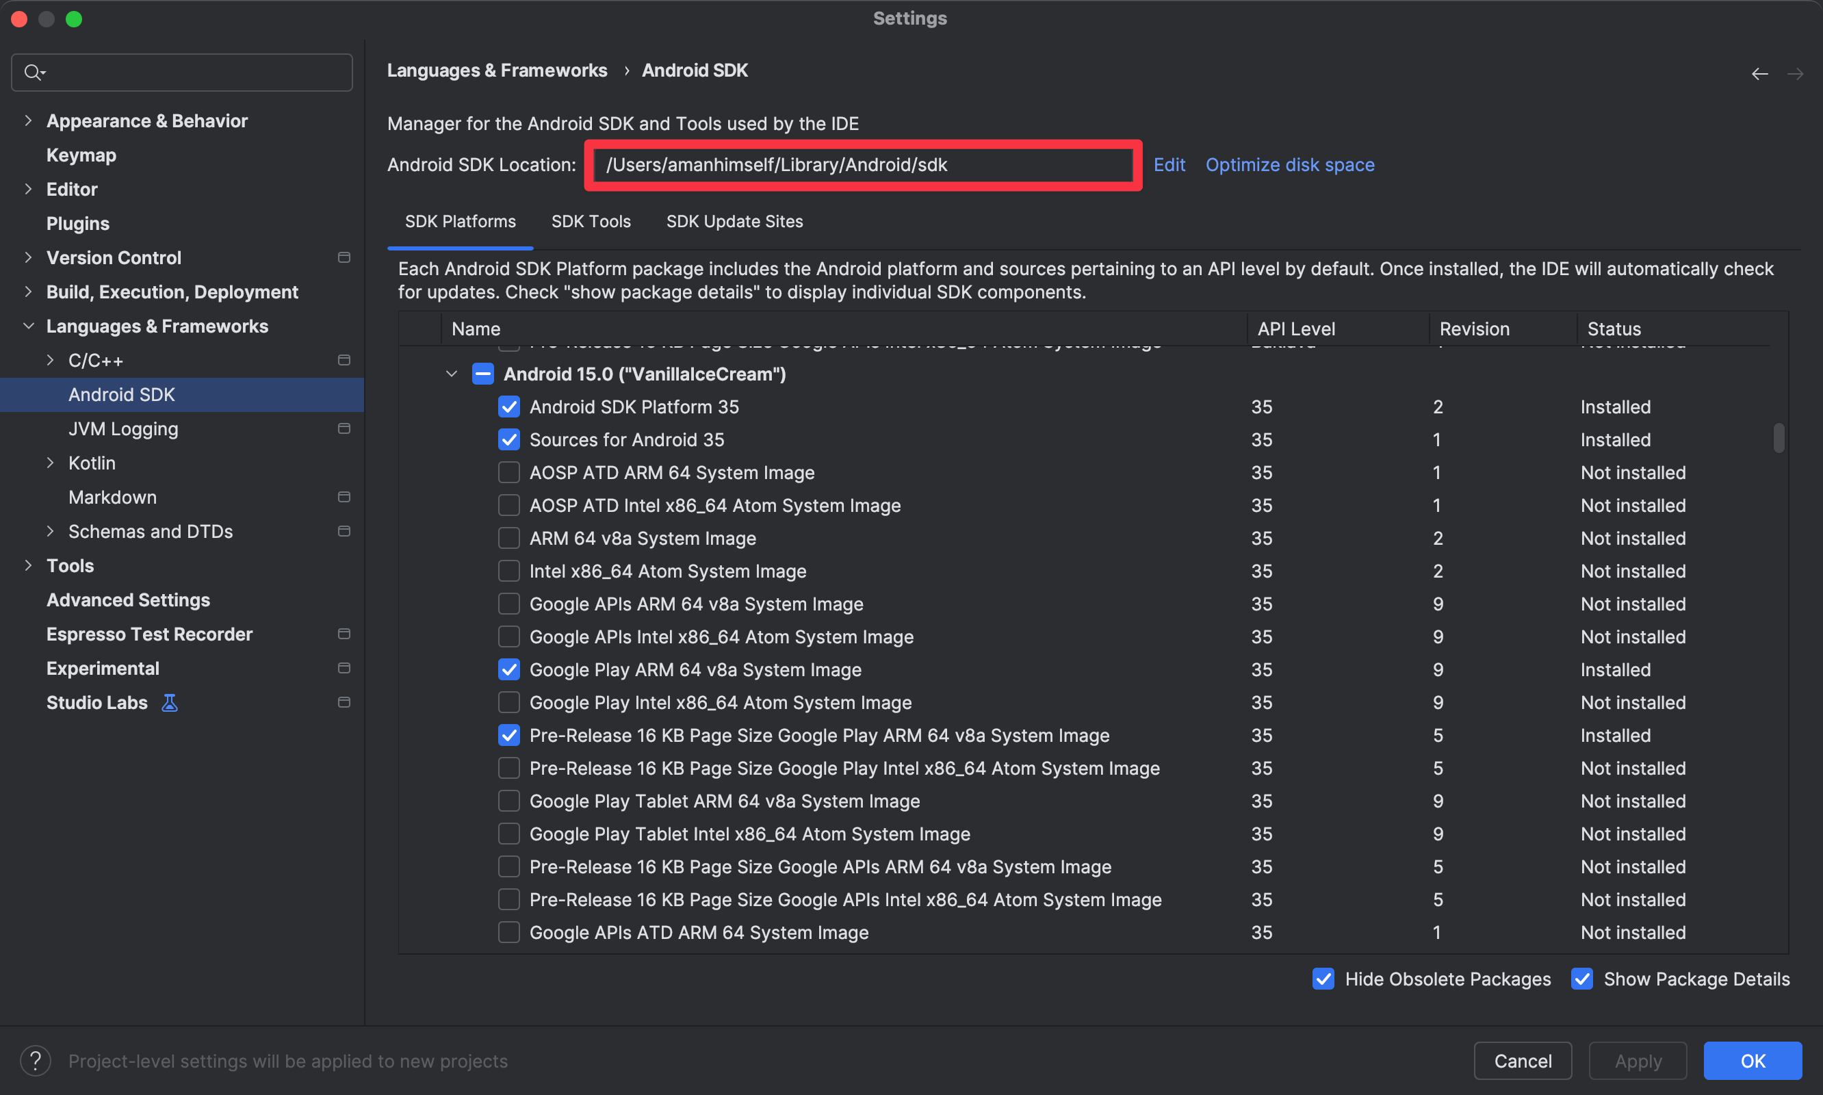Click the forward navigation arrow at top right
This screenshot has width=1823, height=1095.
[1796, 73]
